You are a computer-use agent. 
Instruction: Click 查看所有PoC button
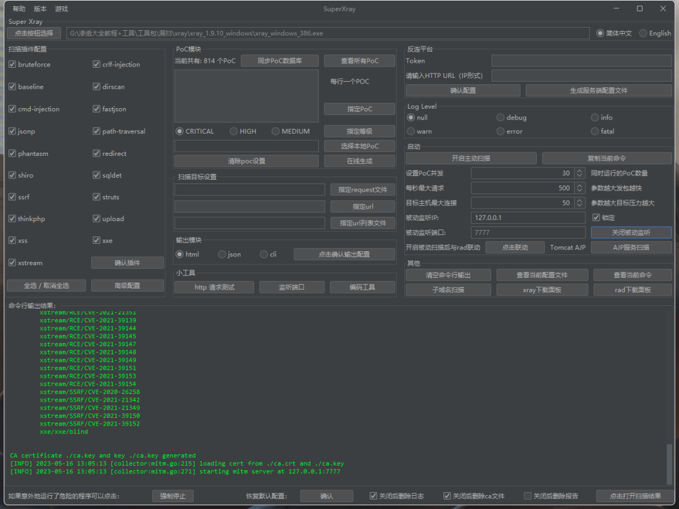click(x=360, y=61)
